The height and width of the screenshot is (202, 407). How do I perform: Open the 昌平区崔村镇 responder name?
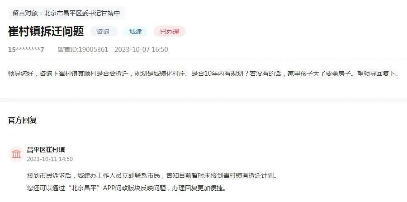[46, 150]
